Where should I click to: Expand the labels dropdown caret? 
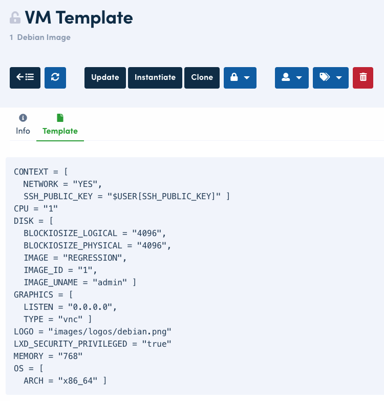(x=338, y=78)
